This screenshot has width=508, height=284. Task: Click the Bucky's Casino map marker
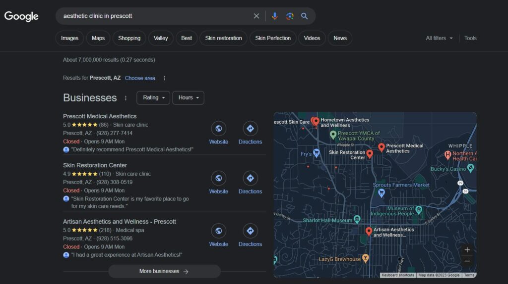471,168
